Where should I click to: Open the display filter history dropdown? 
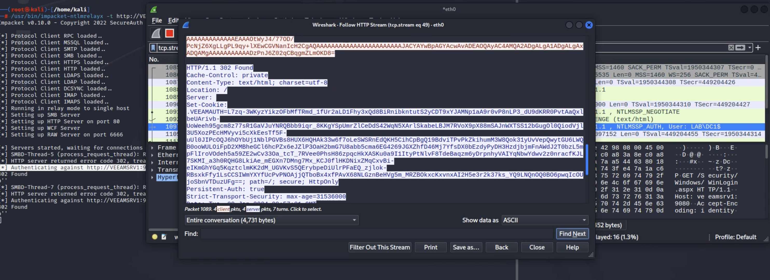749,48
